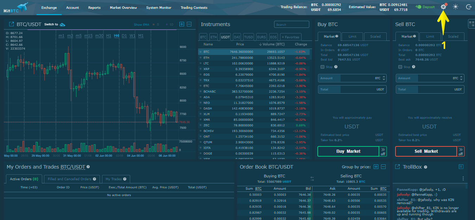475x220 pixels.
Task: Swap the order book sides icon
Action: coord(312,179)
